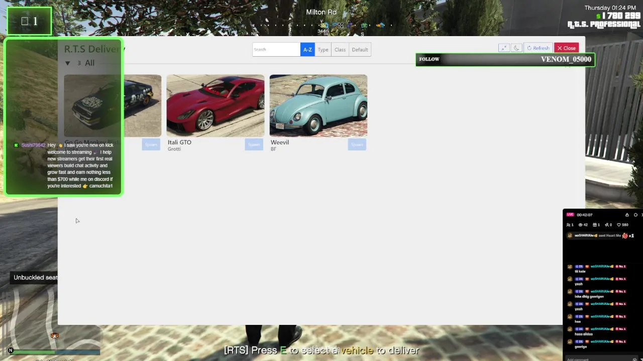
Task: Click the money amount 1 780 299
Action: 621,16
